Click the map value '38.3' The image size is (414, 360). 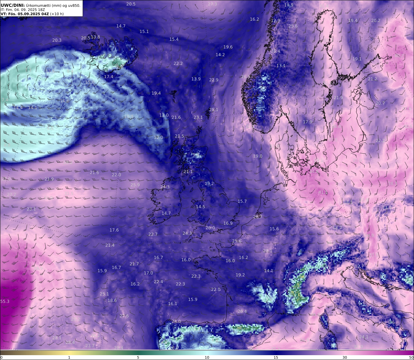[392, 184]
